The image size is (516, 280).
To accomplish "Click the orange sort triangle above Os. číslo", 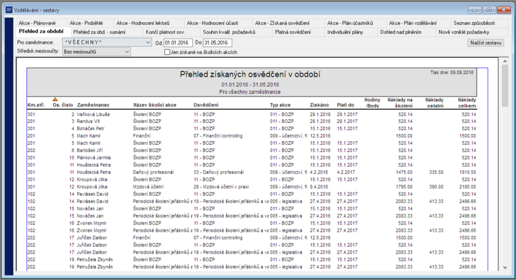I will [55, 99].
